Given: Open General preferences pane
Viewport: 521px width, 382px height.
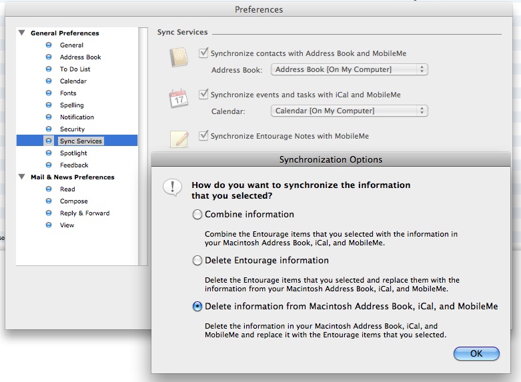Looking at the screenshot, I should [71, 45].
